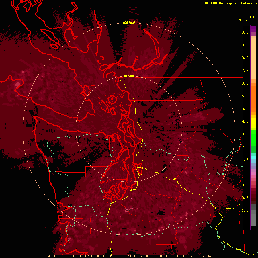Viewport: 258px width, 258px height.
Task: Click the 50 NMI range ring label
Action: [129, 76]
